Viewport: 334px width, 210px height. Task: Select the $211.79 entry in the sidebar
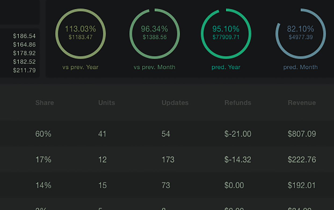24,70
